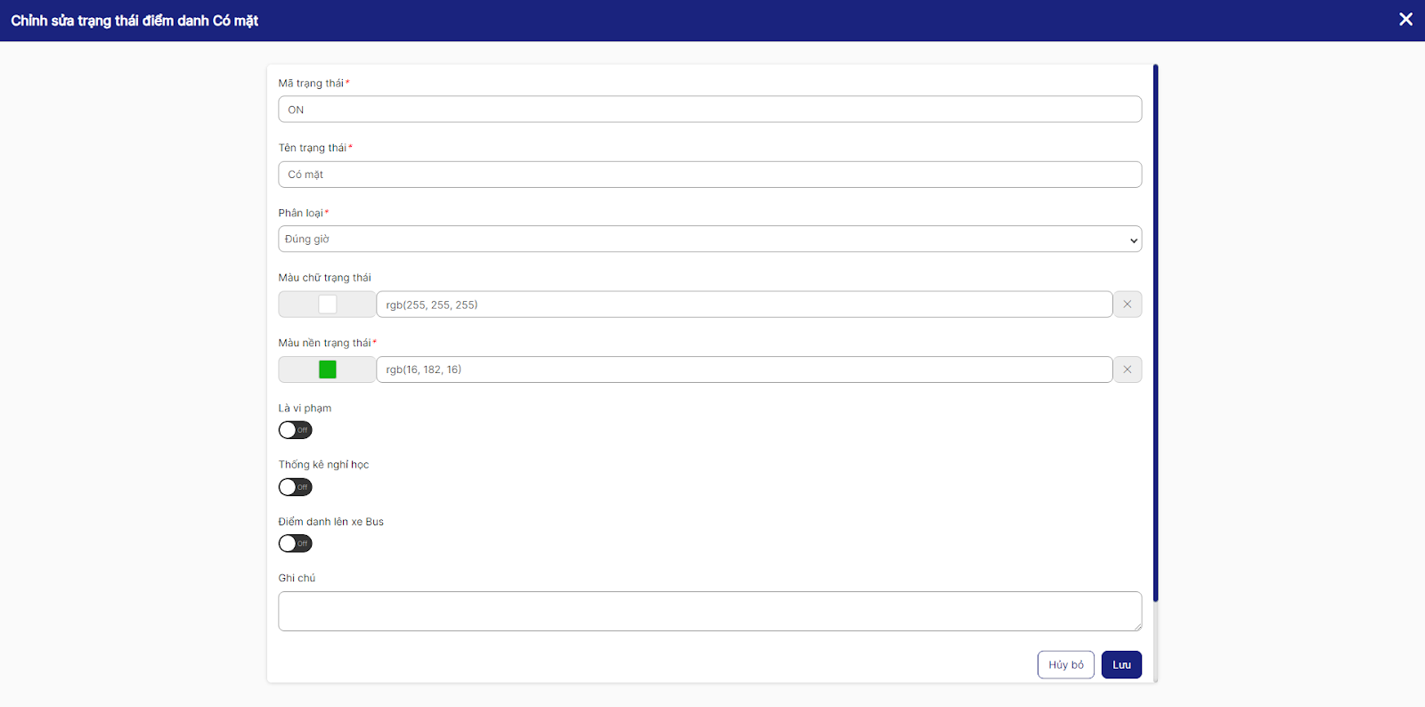Click the 'Lưu' save button

(x=1121, y=665)
